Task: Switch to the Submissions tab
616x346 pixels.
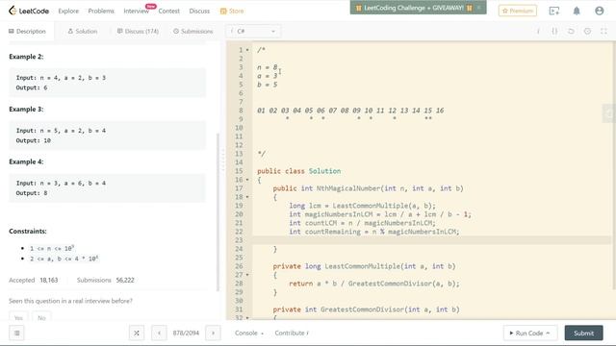Action: 192,31
